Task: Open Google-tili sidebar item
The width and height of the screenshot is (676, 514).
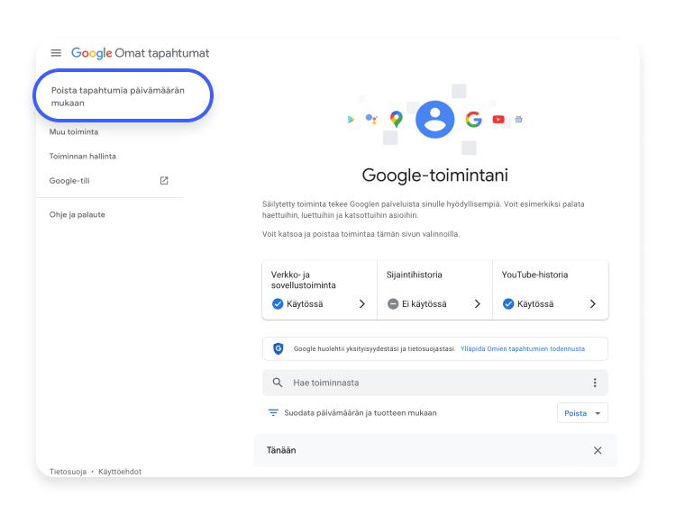Action: click(69, 181)
